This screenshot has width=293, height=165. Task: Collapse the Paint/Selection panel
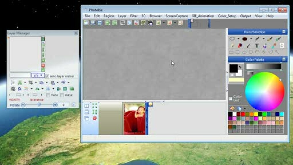pyautogui.click(x=284, y=32)
